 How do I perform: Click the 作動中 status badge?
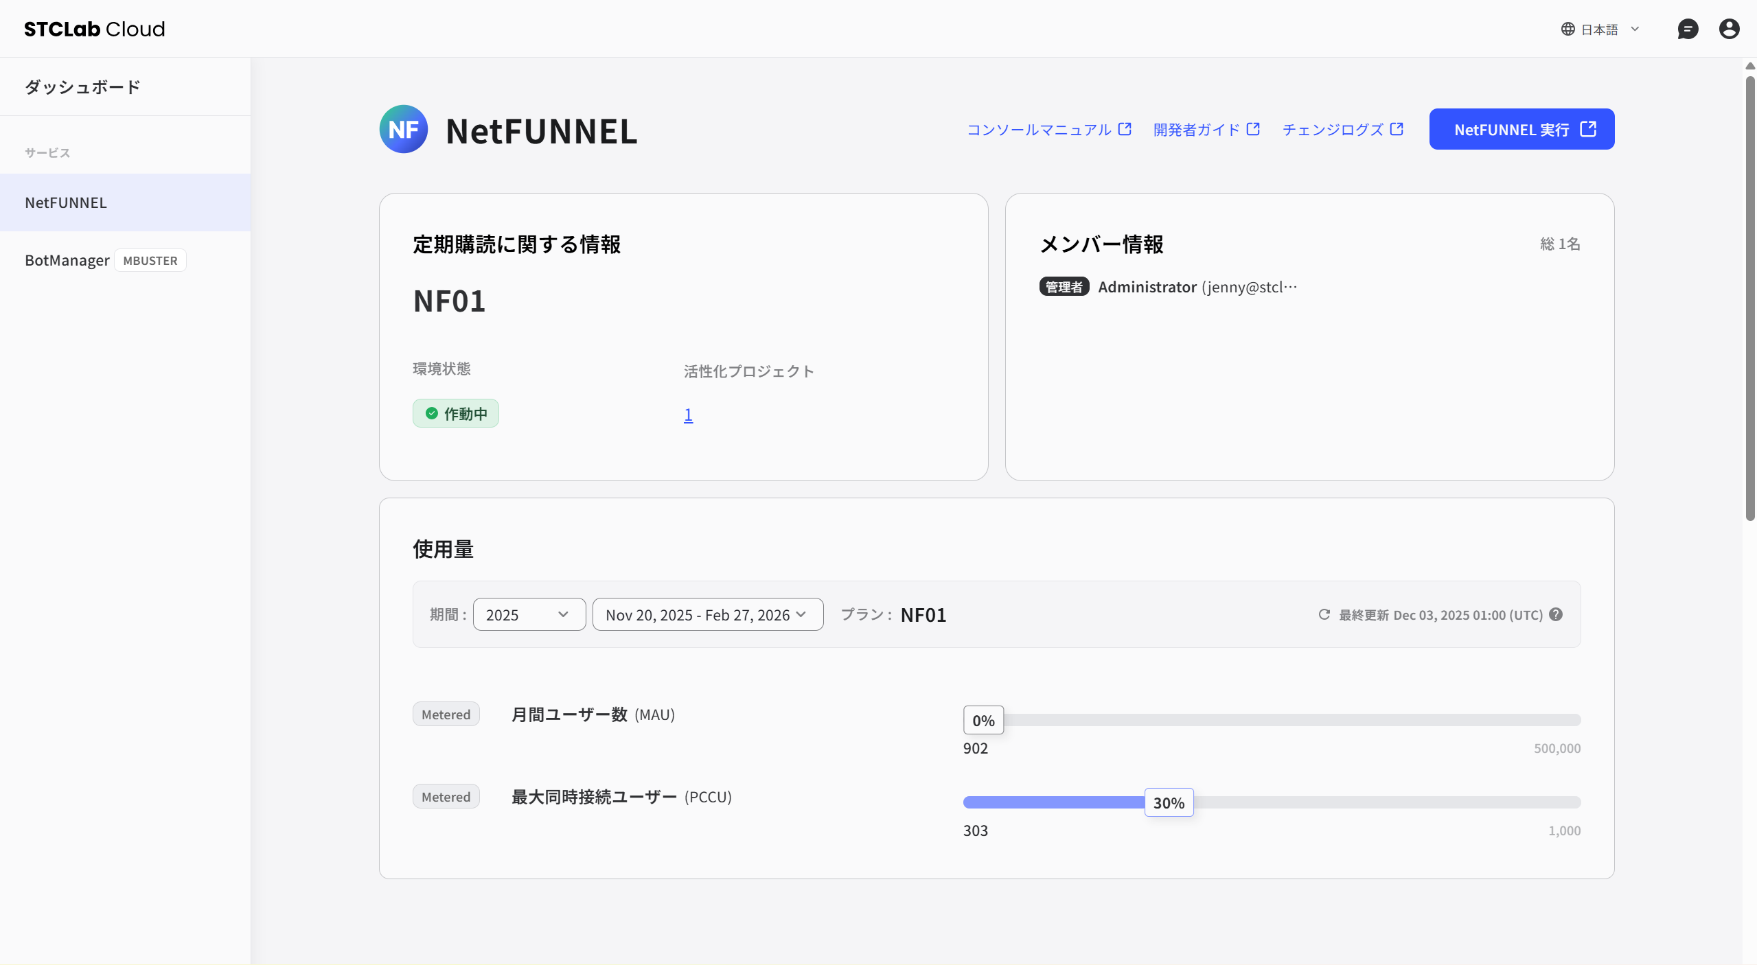(x=455, y=413)
